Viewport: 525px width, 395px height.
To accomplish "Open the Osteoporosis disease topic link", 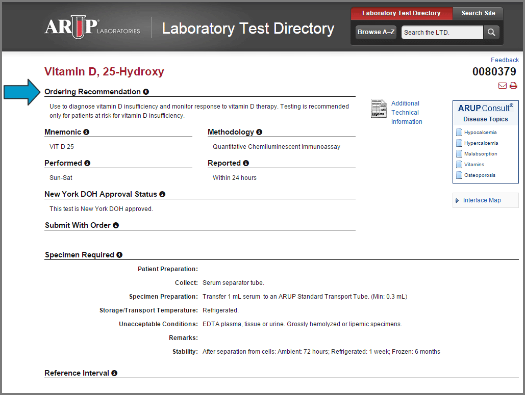I will pyautogui.click(x=480, y=175).
